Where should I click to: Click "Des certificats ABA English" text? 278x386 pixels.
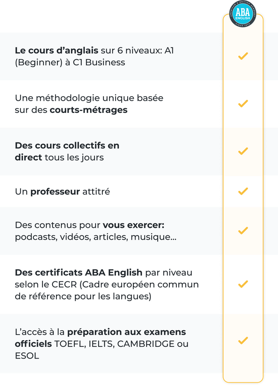[x=79, y=273]
